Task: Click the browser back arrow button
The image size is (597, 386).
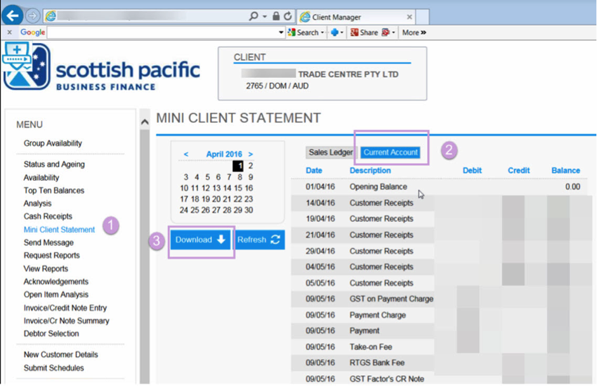Action: [x=13, y=16]
